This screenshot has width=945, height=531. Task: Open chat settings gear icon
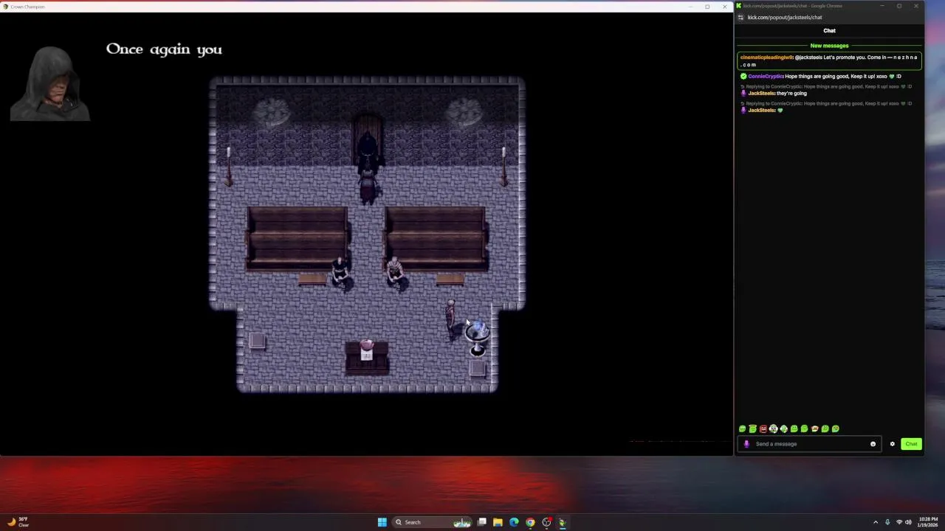(892, 444)
